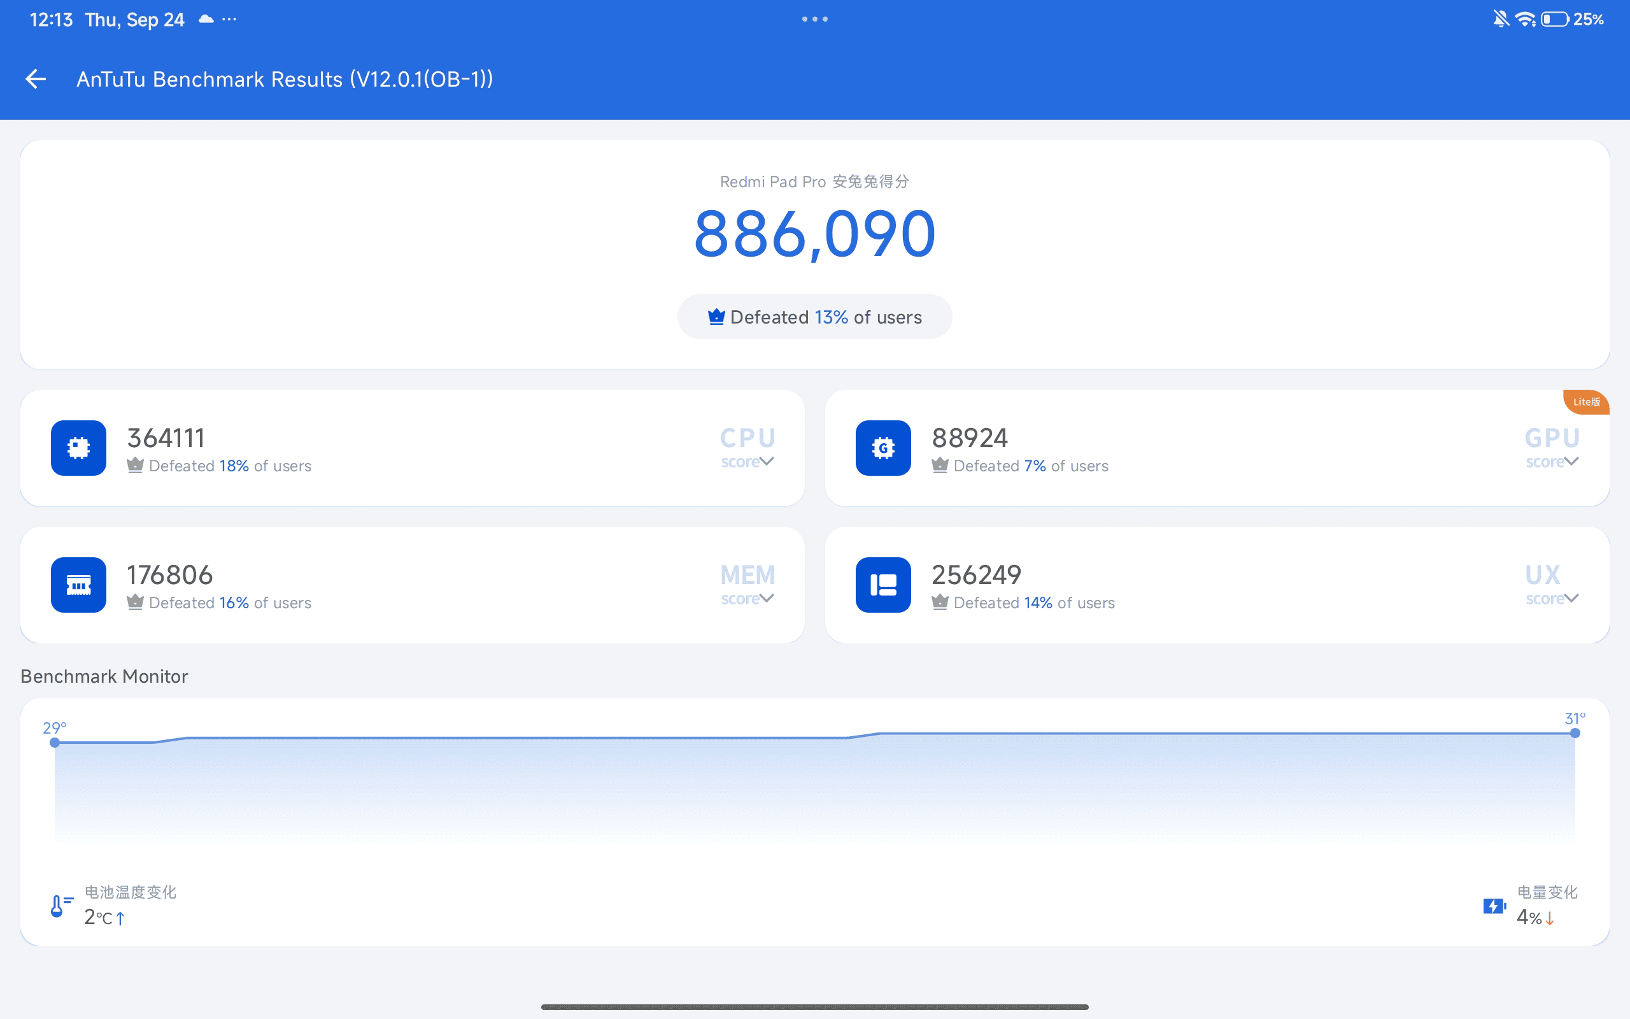
Task: Tap the muted notification bell in status bar
Action: coord(1501,19)
